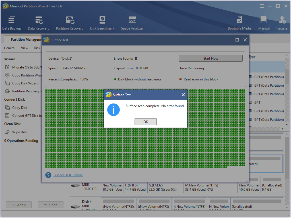Click OK in the scan complete dialog

click(146, 122)
